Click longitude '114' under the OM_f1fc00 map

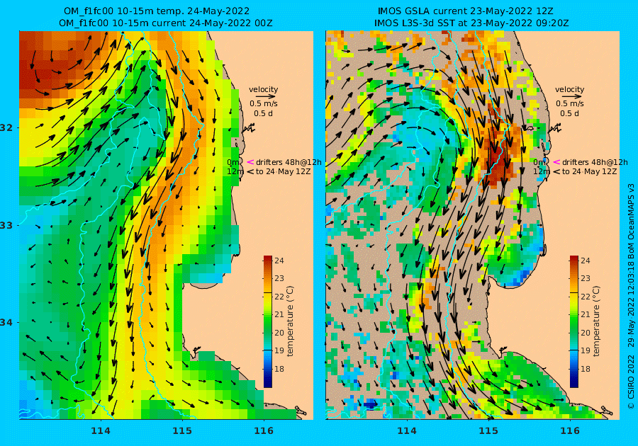pyautogui.click(x=101, y=431)
